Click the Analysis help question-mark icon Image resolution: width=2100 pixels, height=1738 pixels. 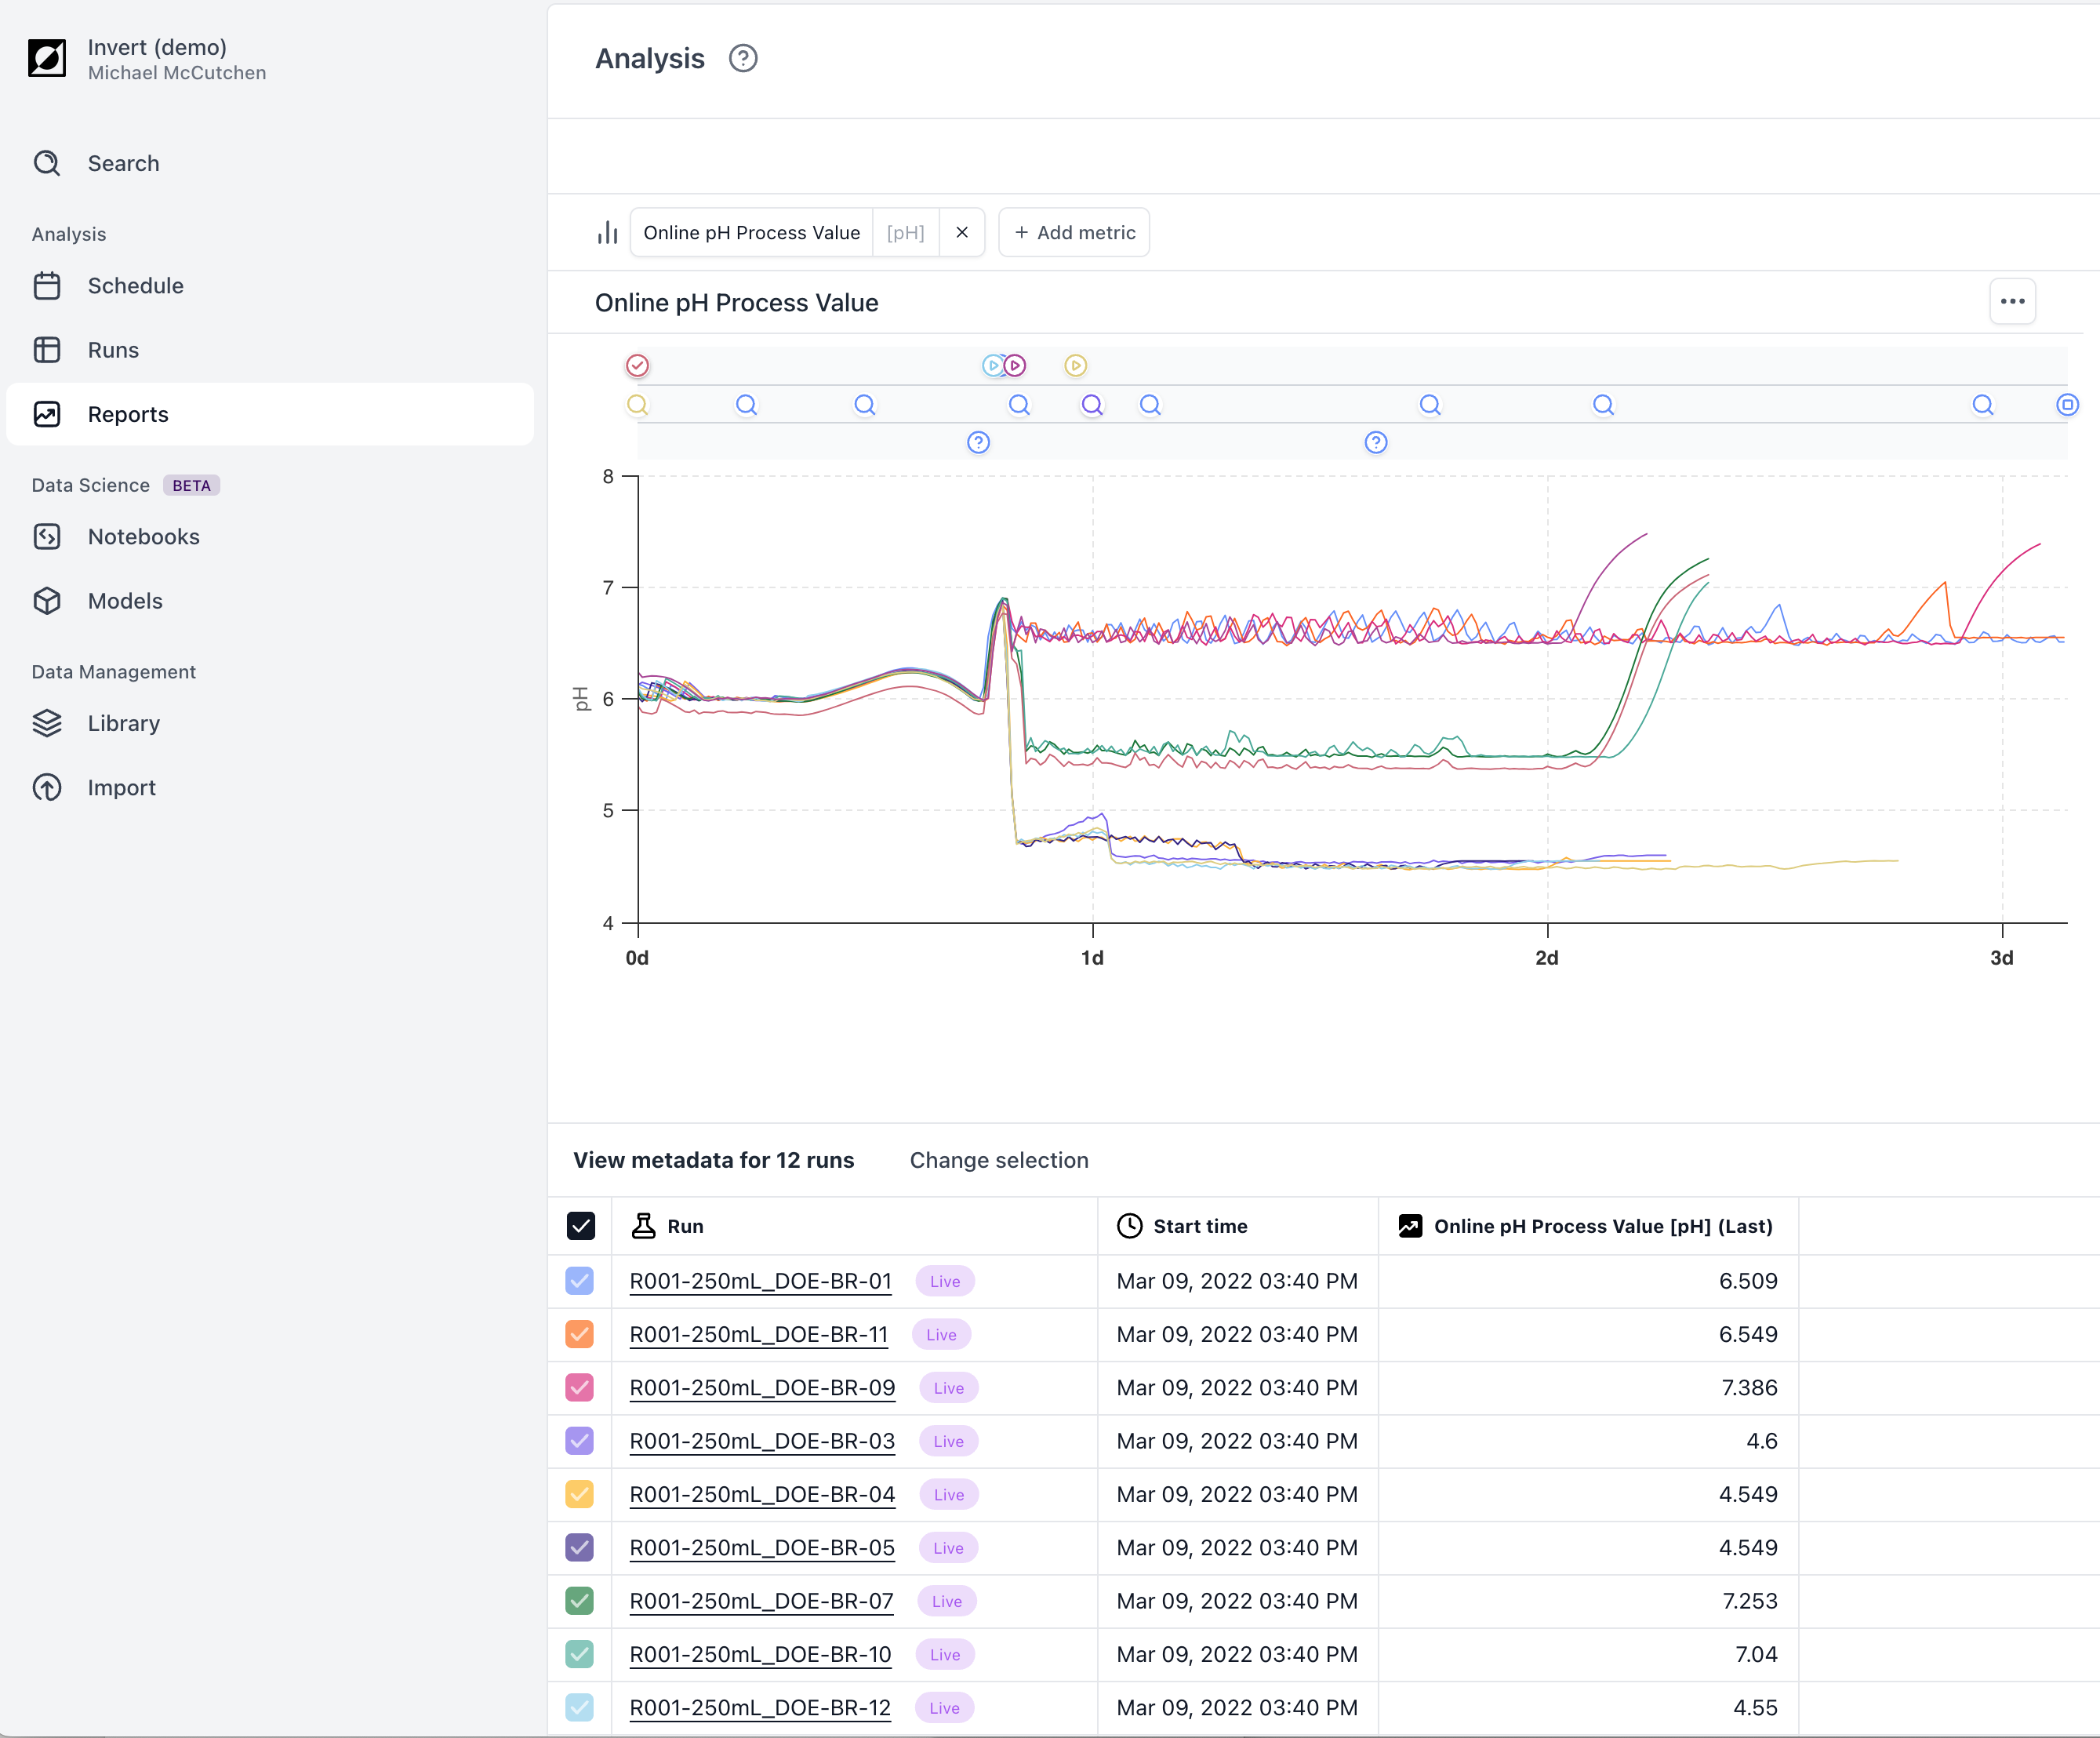(743, 59)
